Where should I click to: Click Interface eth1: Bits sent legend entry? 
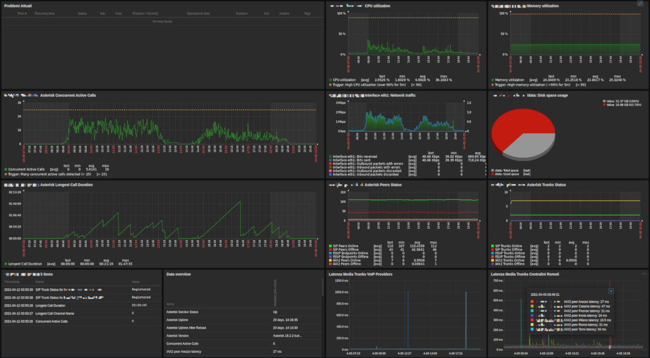350,160
